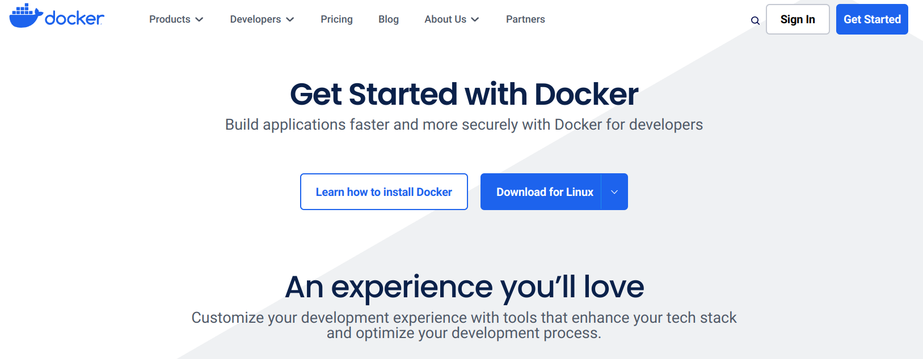Screen dimensions: 923x359
Task: Click Download for Linux button
Action: 541,192
